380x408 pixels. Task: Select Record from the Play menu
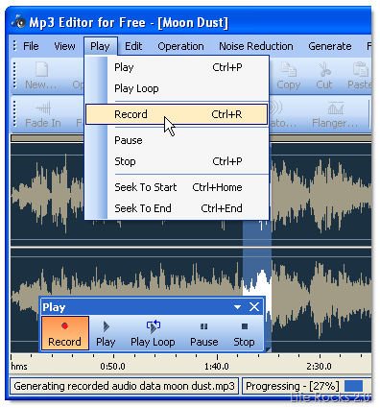(x=177, y=114)
